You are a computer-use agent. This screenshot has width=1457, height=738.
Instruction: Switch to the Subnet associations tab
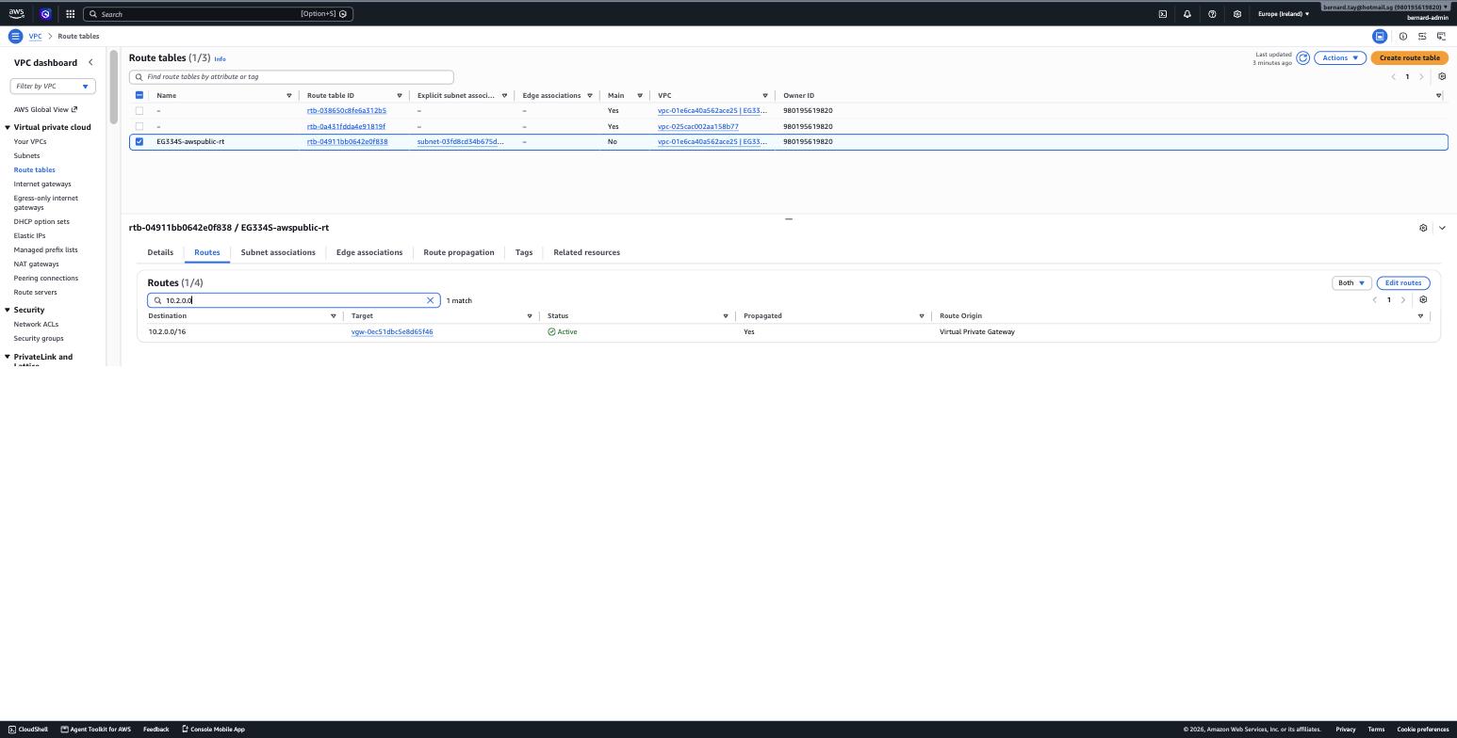pyautogui.click(x=278, y=252)
